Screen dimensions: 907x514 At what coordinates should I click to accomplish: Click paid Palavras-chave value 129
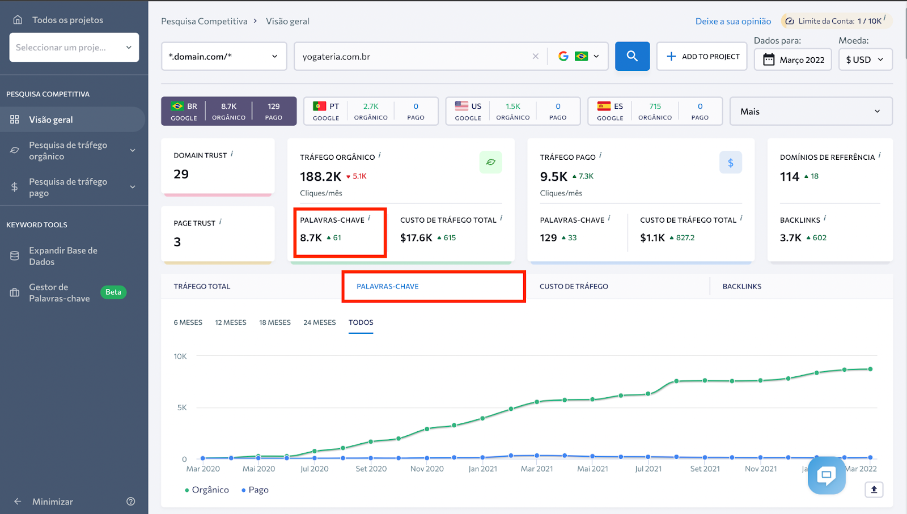click(x=548, y=237)
